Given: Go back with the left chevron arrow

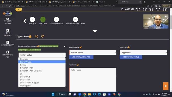Looking at the screenshot, I should [25, 21].
